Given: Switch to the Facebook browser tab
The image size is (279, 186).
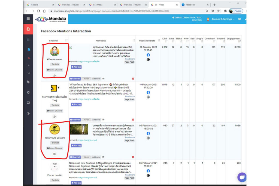Looking at the screenshot, I should tap(195, 5).
